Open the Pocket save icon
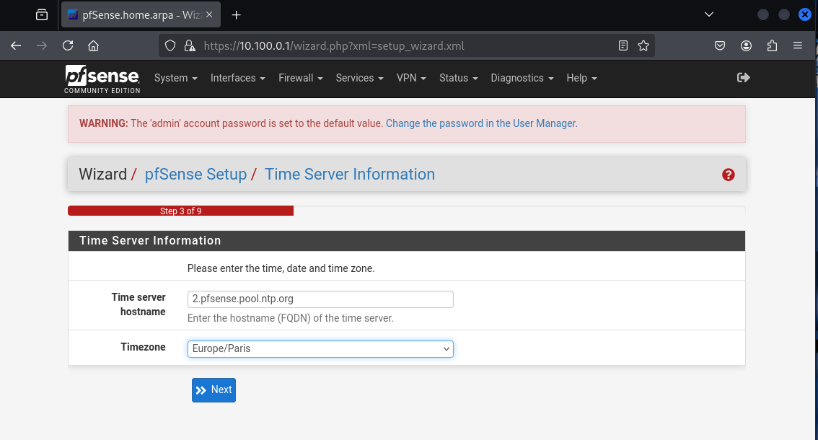 click(x=720, y=46)
